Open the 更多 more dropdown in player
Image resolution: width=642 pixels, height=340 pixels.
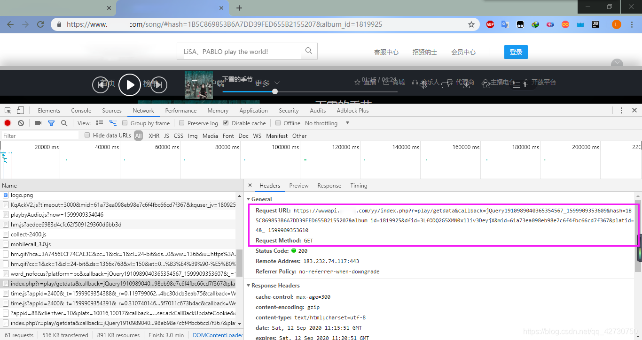(267, 83)
